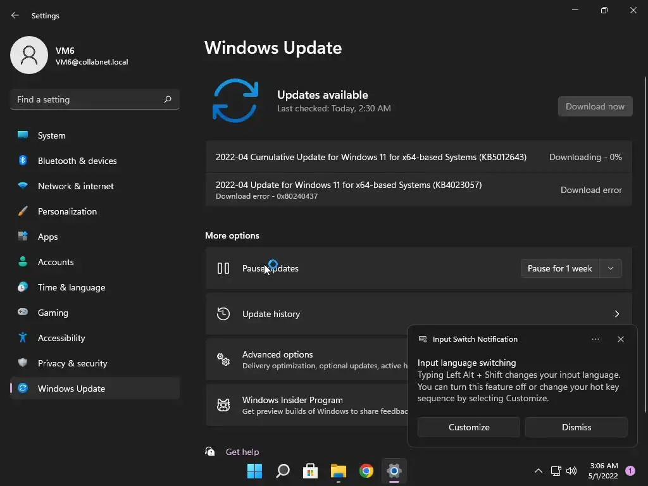This screenshot has height=486, width=648.
Task: Click the Network wifi icon in sidebar
Action: pyautogui.click(x=23, y=185)
